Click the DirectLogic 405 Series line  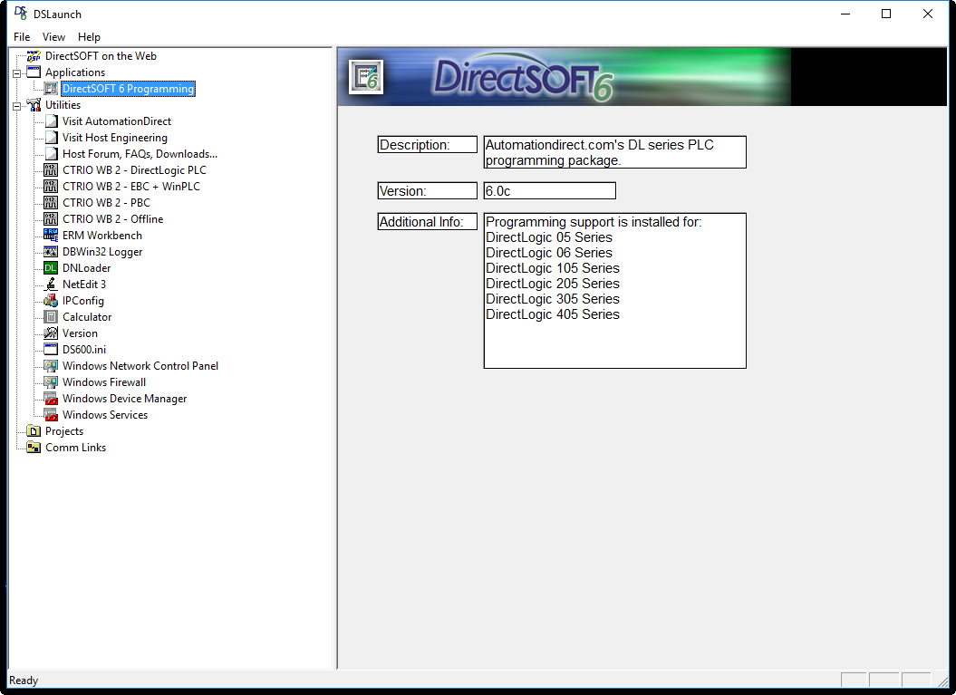(553, 314)
